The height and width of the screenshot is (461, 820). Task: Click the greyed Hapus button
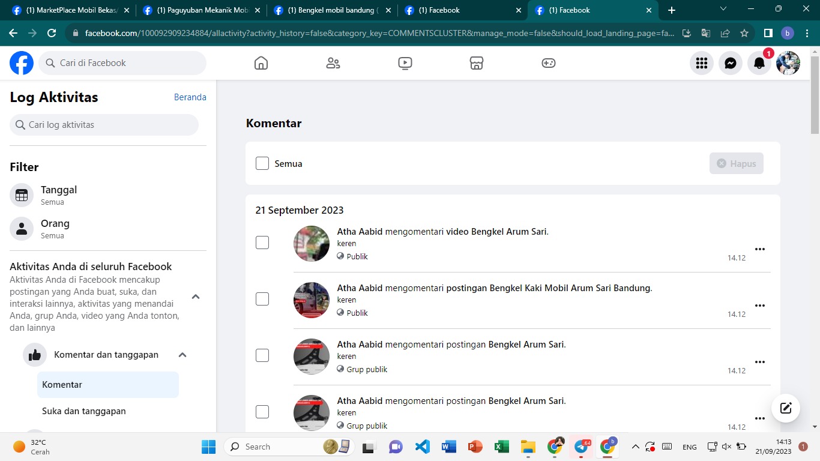click(737, 163)
